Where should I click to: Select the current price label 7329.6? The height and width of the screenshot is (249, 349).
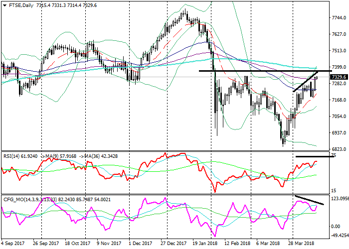coord(339,77)
